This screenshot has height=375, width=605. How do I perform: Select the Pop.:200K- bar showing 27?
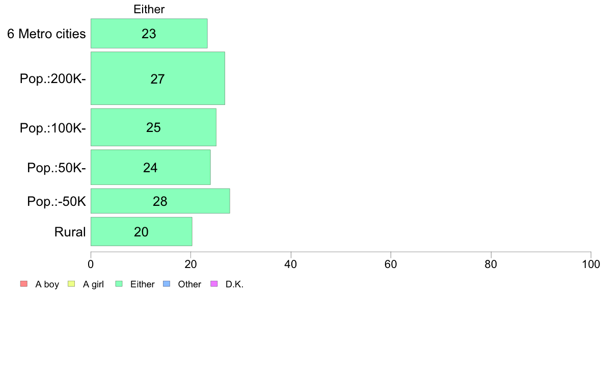click(158, 78)
